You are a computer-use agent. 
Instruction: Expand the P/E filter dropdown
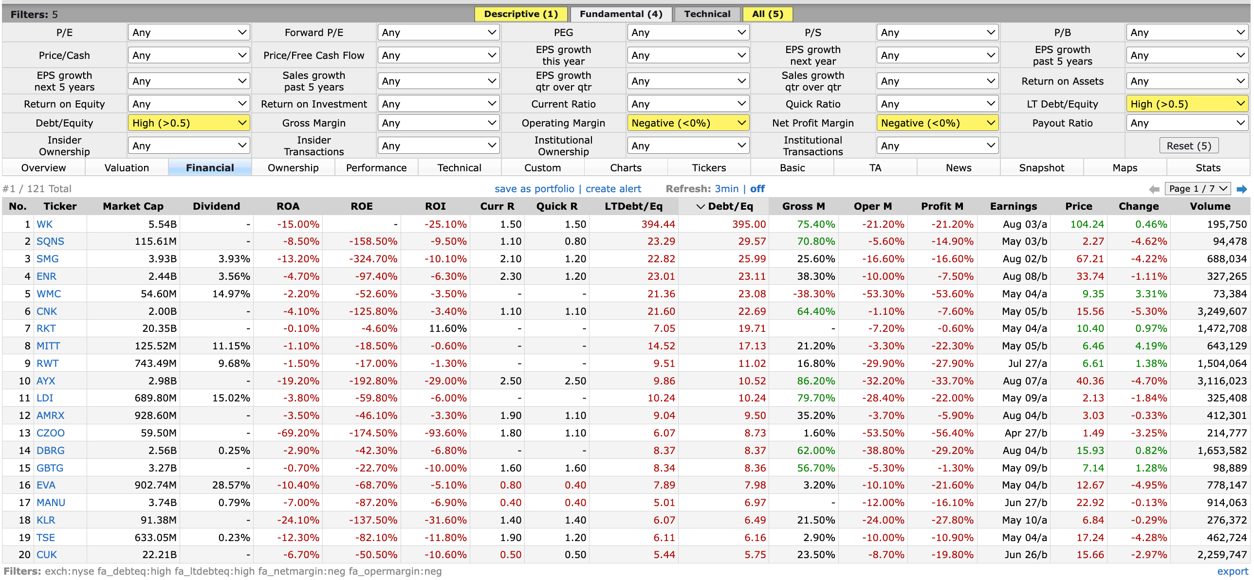pyautogui.click(x=188, y=33)
